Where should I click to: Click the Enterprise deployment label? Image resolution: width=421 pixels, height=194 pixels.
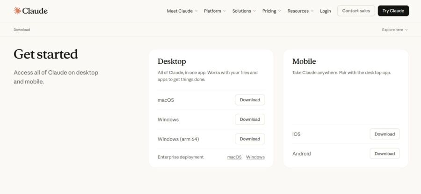[181, 157]
